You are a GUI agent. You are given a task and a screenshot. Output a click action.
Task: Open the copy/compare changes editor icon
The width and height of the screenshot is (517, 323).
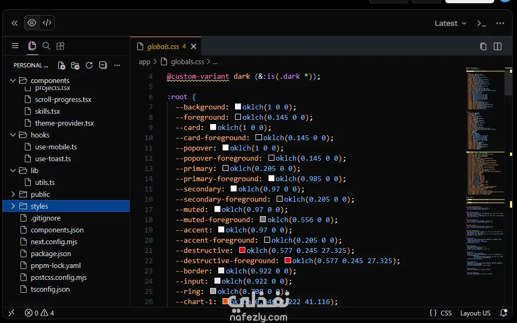click(483, 46)
